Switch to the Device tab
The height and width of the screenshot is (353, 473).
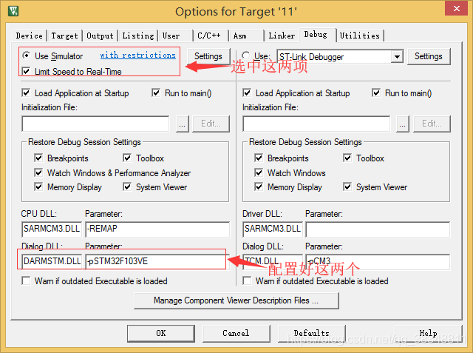point(30,36)
